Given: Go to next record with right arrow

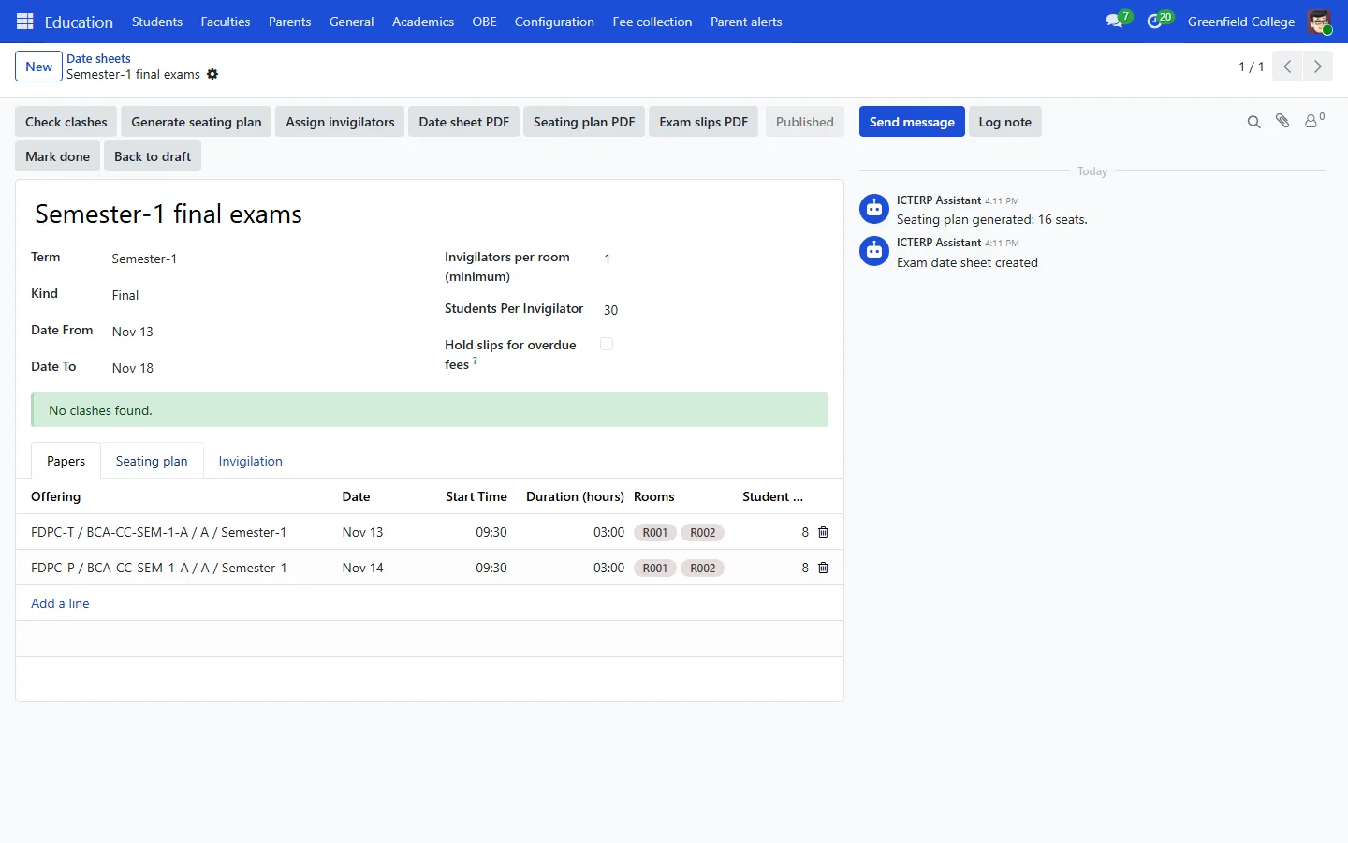Looking at the screenshot, I should coord(1318,67).
